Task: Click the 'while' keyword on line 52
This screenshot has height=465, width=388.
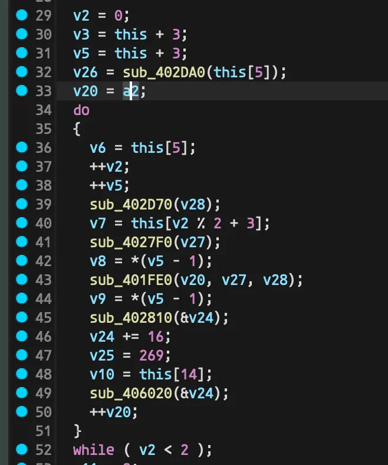Action: tap(93, 450)
